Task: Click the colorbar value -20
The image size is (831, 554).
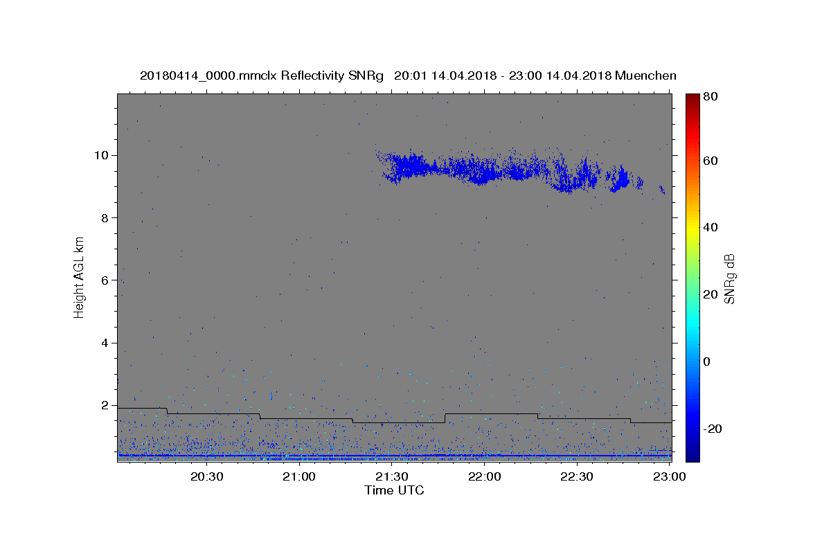Action: 714,429
